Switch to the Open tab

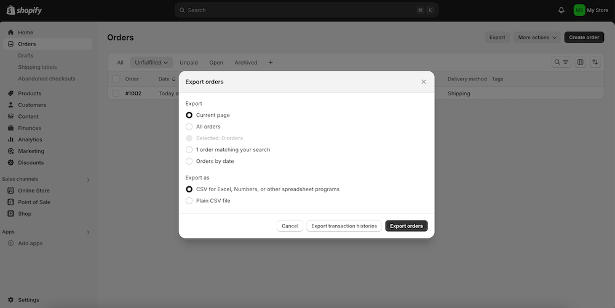coord(216,62)
